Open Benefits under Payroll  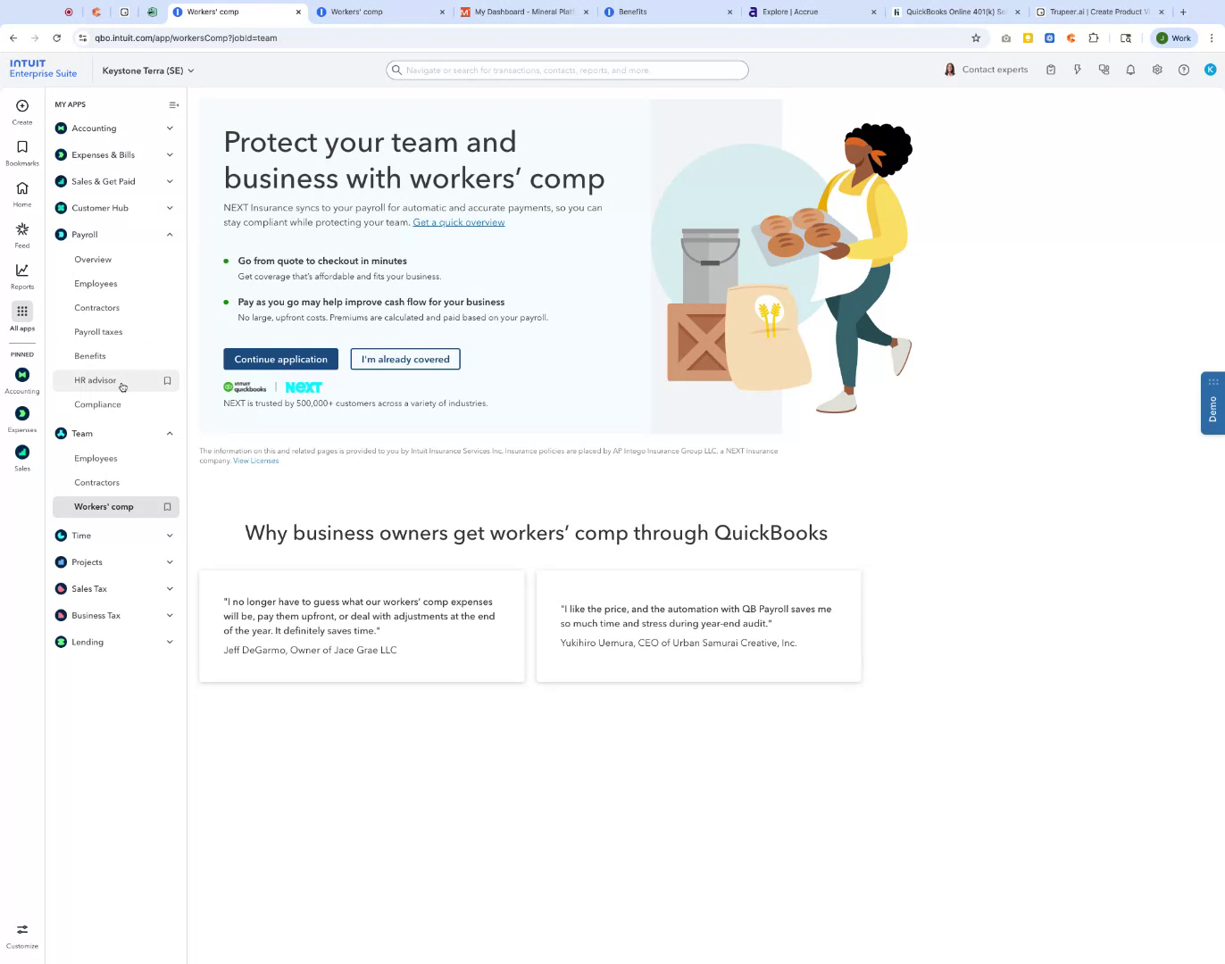point(90,356)
